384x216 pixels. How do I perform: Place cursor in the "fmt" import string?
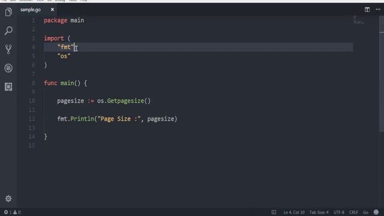coord(65,47)
